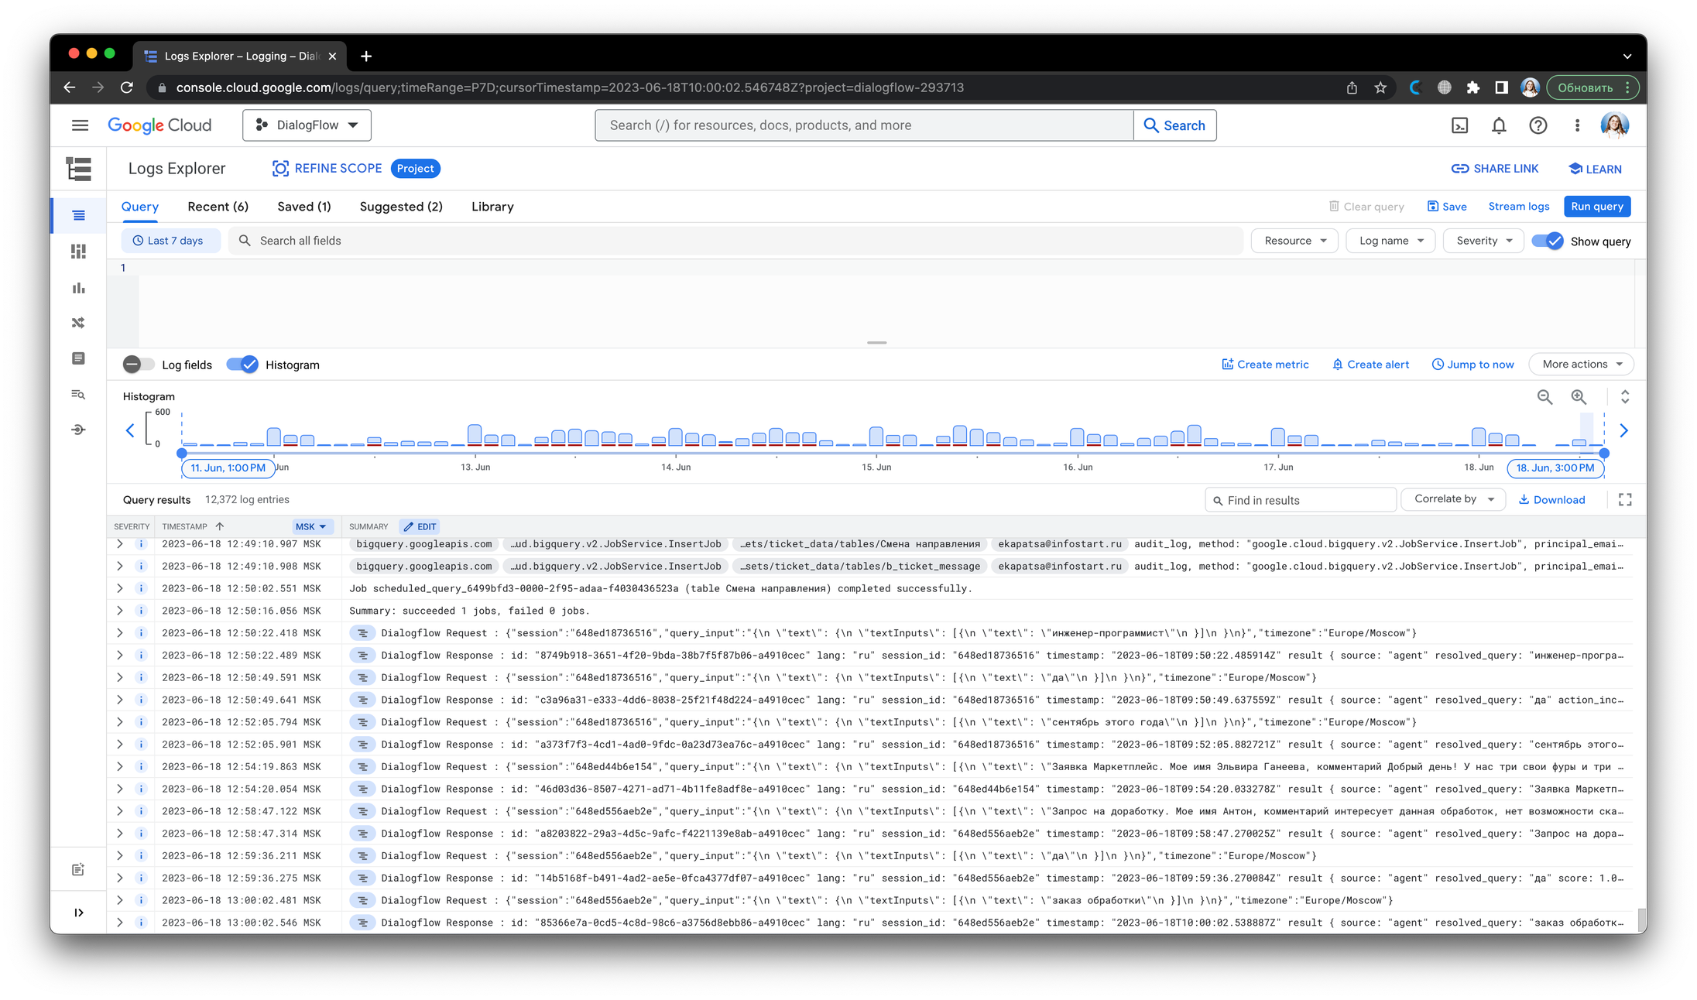Image resolution: width=1697 pixels, height=1000 pixels.
Task: Open the DialogFlow project selector
Action: point(307,125)
